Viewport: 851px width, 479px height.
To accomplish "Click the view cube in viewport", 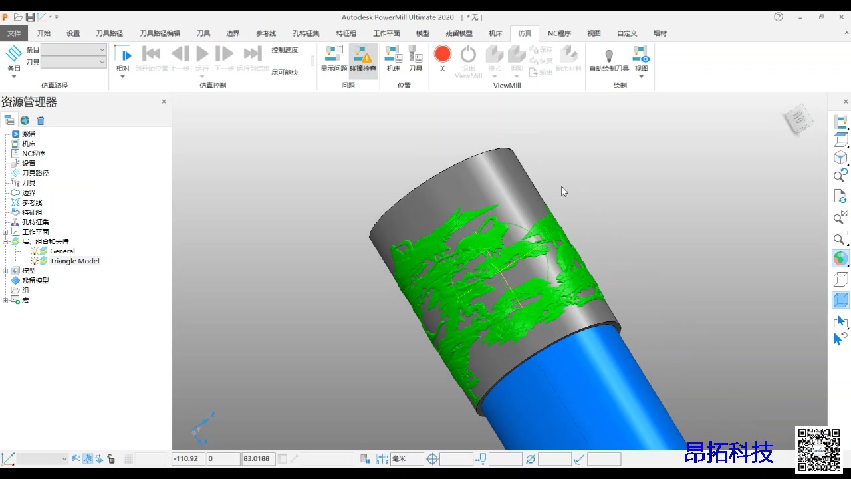I will pos(798,118).
